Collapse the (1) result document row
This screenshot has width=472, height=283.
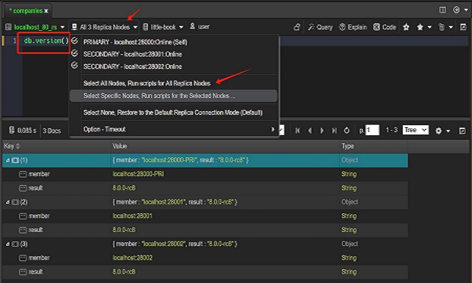pyautogui.click(x=8, y=160)
